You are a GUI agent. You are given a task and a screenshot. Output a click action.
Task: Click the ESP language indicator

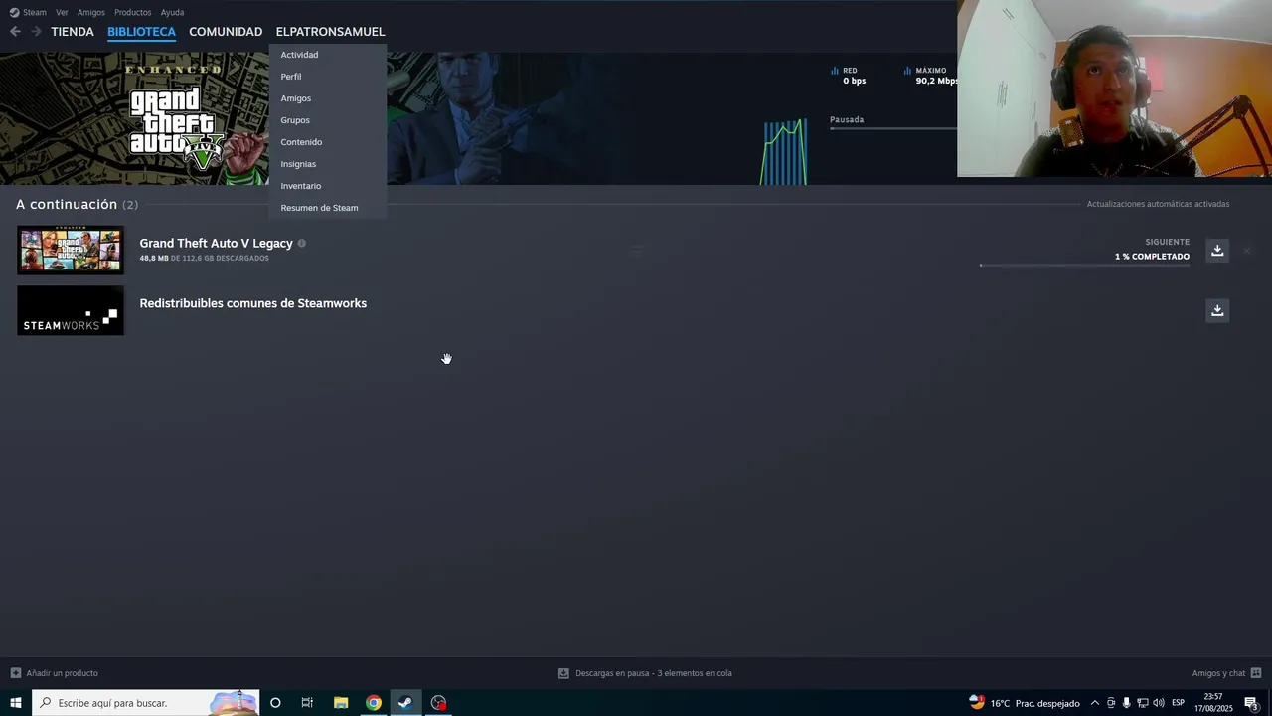(1179, 703)
